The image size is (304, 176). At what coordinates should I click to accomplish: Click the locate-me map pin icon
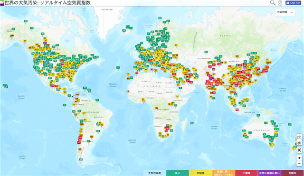280,3
